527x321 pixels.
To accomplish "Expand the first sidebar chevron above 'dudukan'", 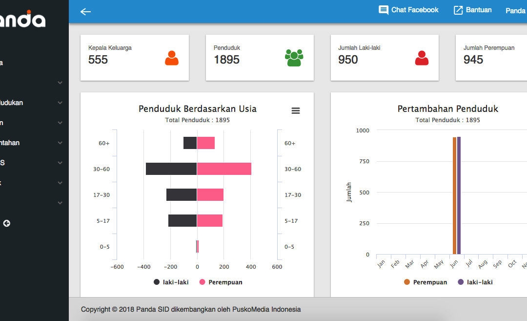I will point(60,83).
